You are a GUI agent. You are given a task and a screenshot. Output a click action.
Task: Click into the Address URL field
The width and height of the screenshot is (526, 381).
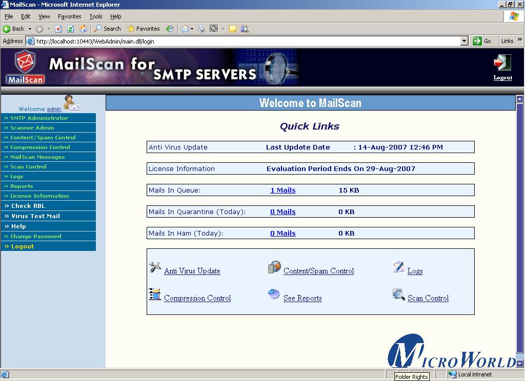pos(248,41)
